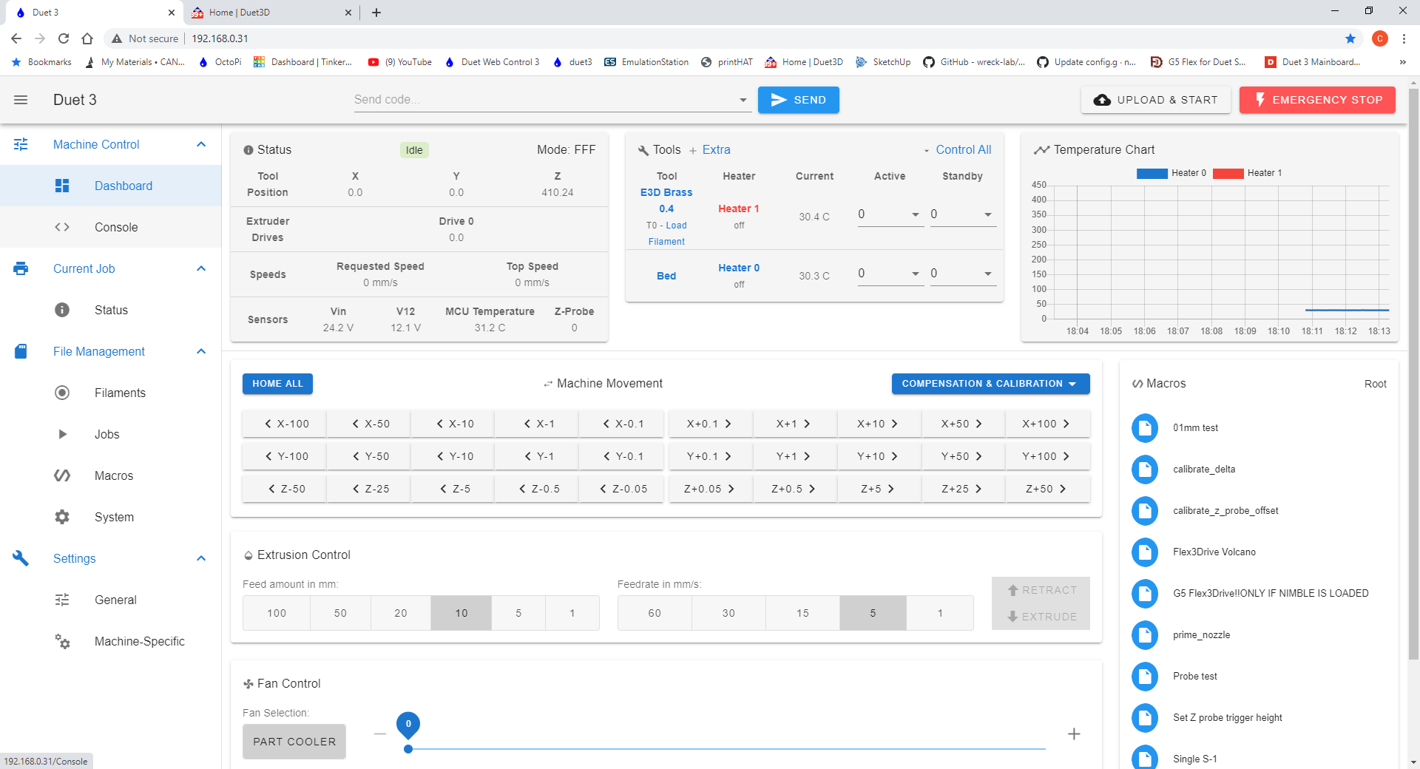Adjust the fan speed slider handle
The image size is (1420, 769).
tap(408, 749)
